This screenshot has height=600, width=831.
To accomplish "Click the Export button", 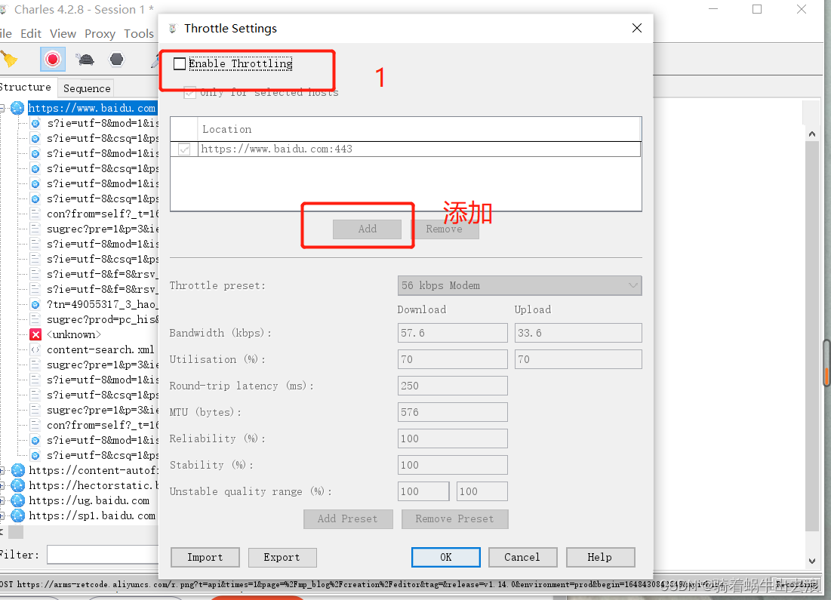I will coord(282,557).
